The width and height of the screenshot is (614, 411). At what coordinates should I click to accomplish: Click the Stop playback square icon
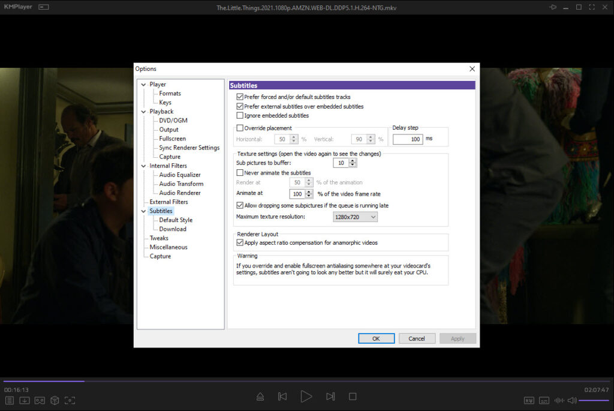(x=353, y=397)
